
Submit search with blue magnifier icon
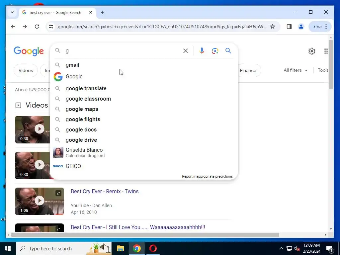tap(228, 51)
